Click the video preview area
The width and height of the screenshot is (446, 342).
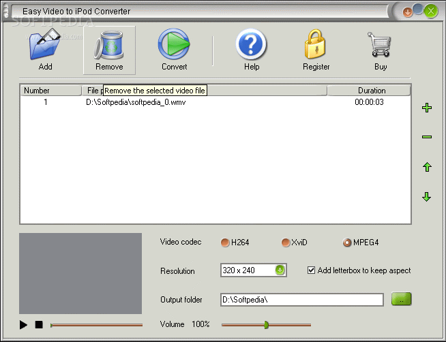80,273
